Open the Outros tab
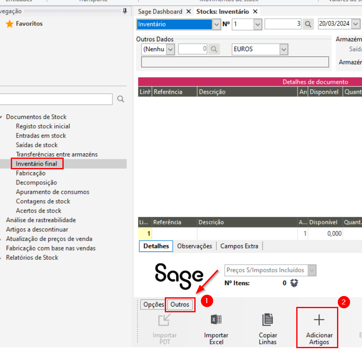 [180, 305]
